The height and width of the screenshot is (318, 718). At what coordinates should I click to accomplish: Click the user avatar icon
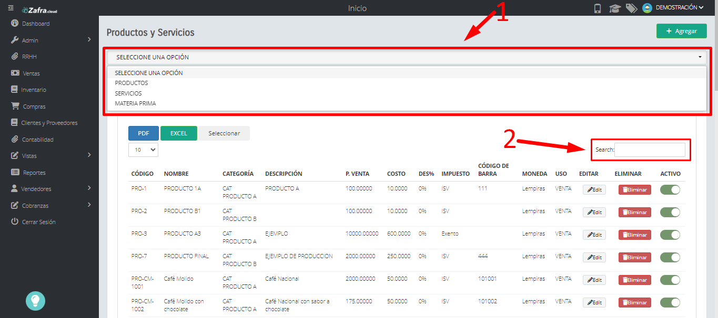click(x=648, y=8)
